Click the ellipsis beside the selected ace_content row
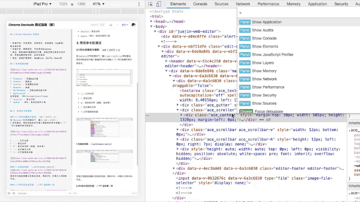 (x=148, y=115)
